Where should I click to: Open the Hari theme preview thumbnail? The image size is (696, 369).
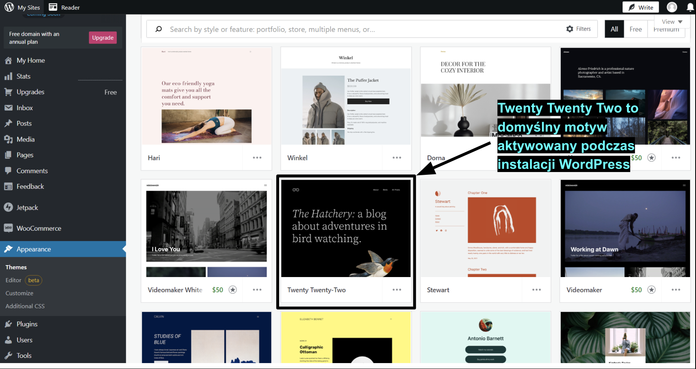click(x=207, y=96)
